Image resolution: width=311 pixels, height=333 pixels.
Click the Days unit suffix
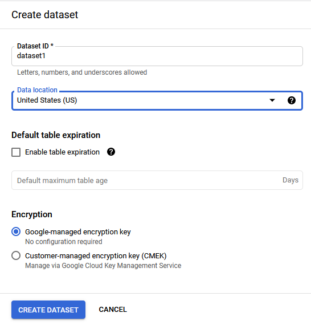coord(290,180)
